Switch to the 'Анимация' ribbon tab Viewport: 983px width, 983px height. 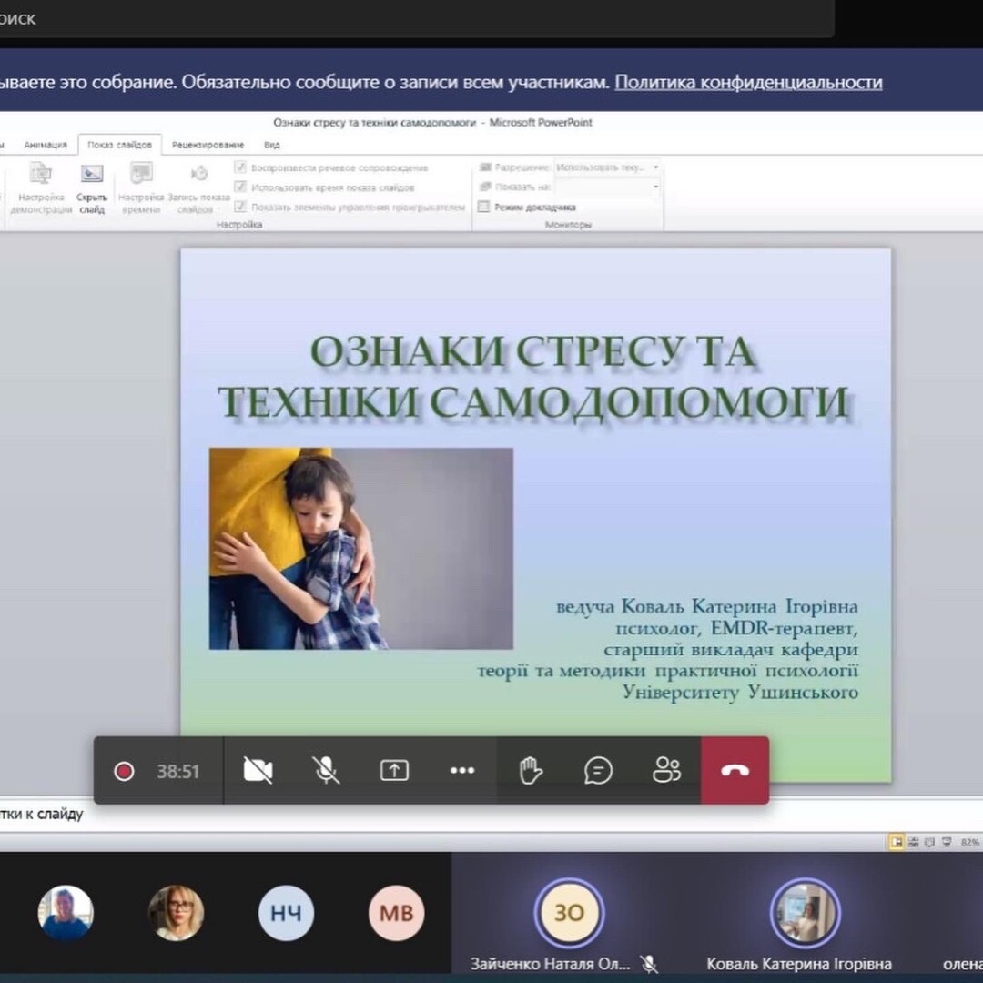click(x=46, y=145)
